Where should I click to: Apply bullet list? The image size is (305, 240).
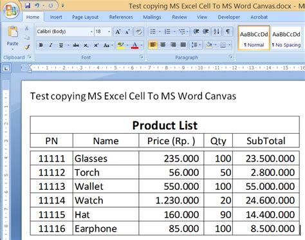pos(152,32)
